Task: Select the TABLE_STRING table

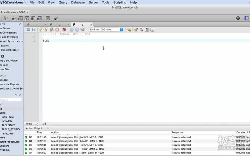Action: pyautogui.click(x=11, y=129)
